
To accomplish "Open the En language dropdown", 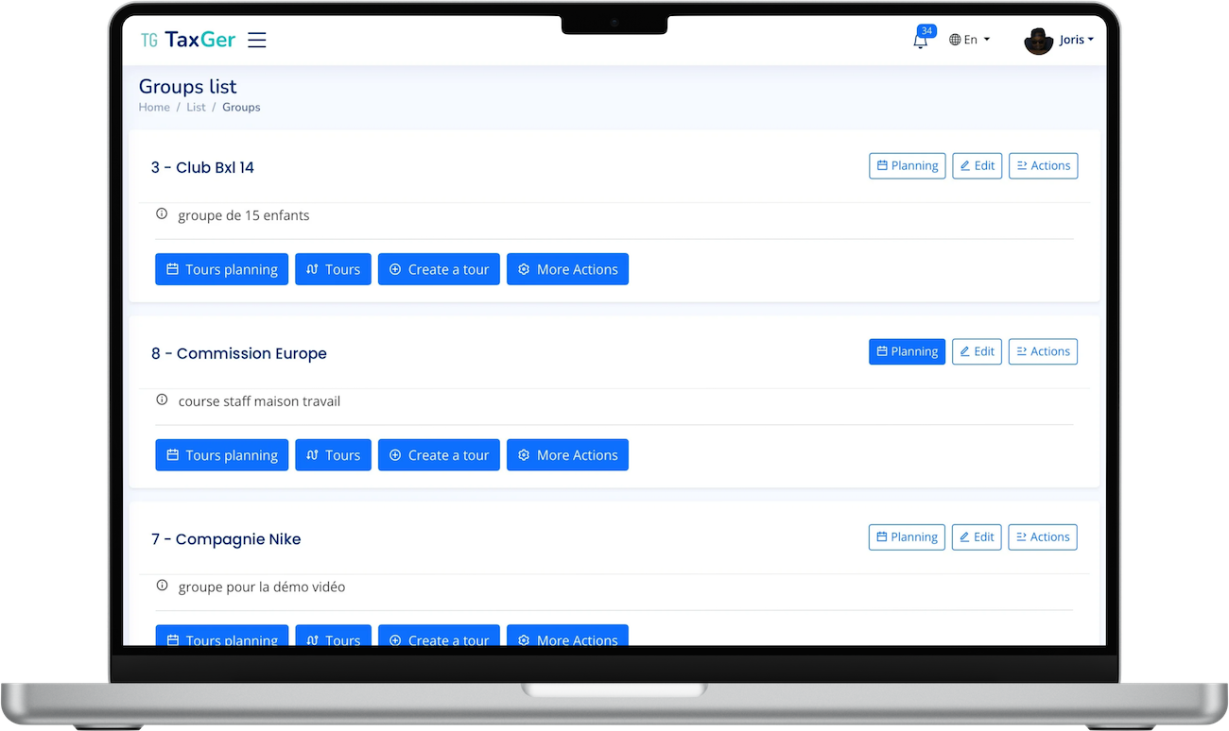I will [969, 40].
